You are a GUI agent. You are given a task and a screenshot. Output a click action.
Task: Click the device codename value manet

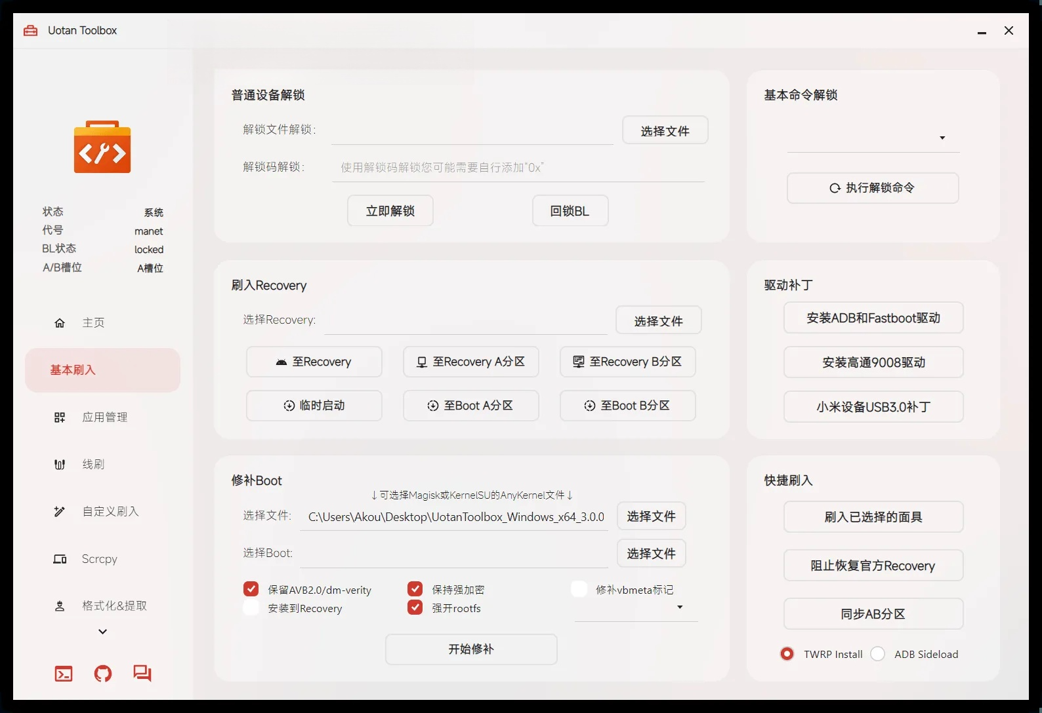149,231
